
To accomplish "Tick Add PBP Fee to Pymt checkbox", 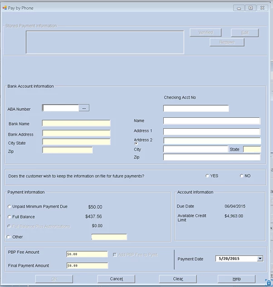I will coord(115,255).
